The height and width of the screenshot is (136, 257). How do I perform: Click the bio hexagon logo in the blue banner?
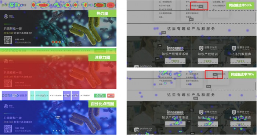click(x=6, y=106)
